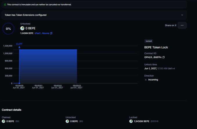Click the green lock icon in immutable notice
This screenshot has height=129, width=197.
[x=5, y=5]
